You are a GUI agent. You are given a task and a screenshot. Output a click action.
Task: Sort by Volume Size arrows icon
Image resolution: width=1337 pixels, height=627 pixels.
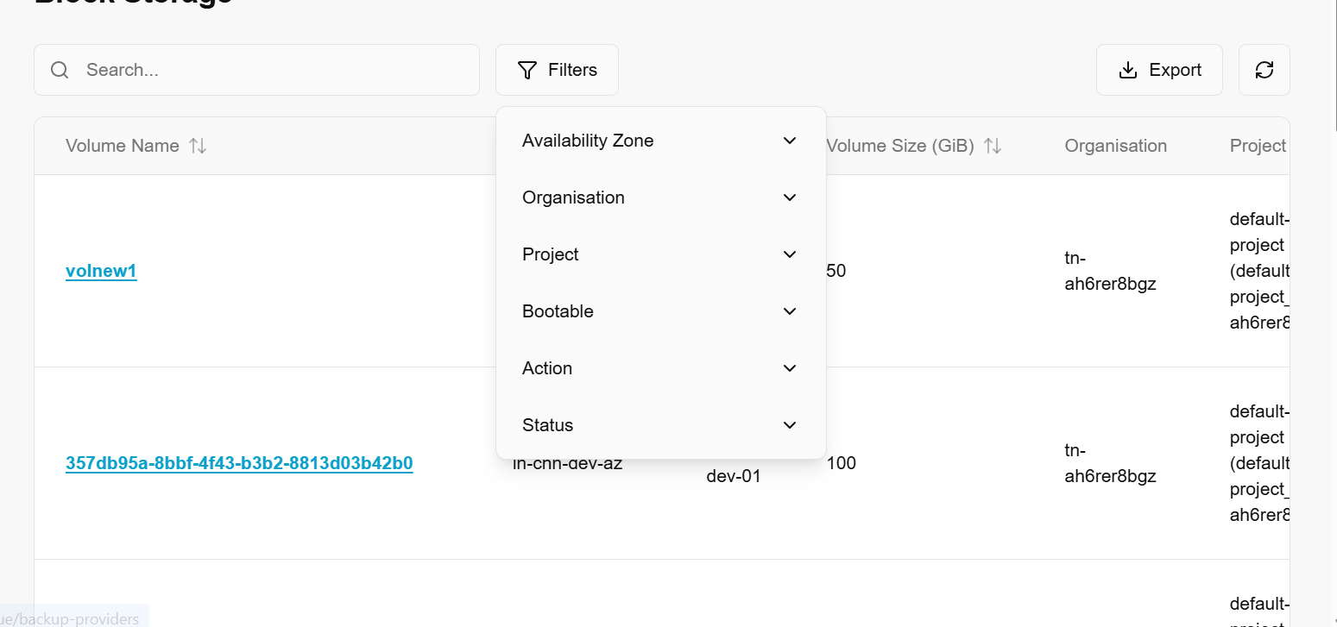993,146
